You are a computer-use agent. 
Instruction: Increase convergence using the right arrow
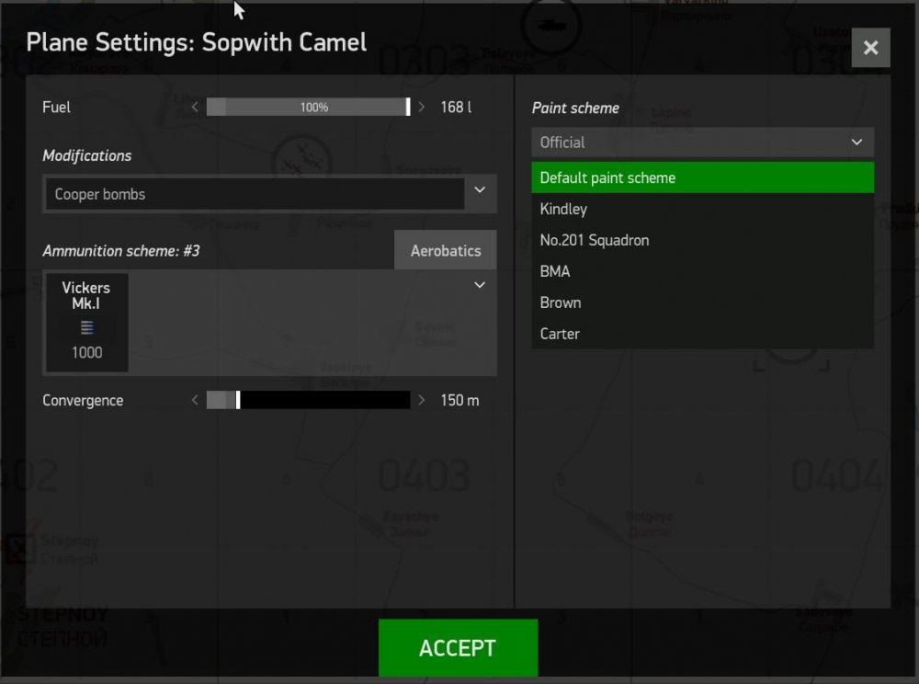pos(422,399)
